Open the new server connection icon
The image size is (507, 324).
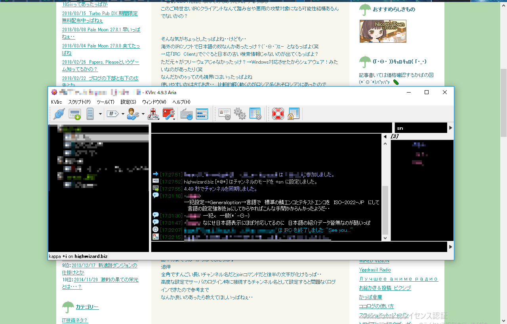coord(75,114)
